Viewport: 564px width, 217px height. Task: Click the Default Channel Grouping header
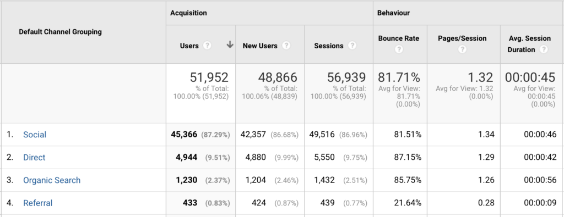coord(60,32)
